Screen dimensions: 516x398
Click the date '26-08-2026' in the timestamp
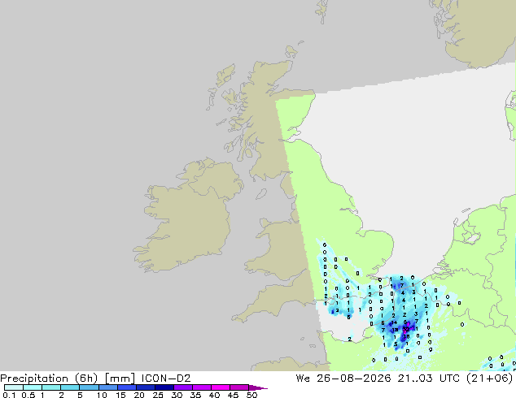coord(354,379)
